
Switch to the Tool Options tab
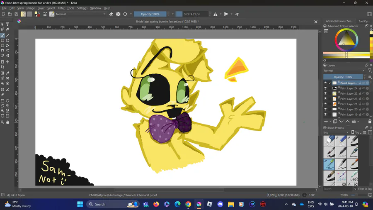click(x=364, y=21)
